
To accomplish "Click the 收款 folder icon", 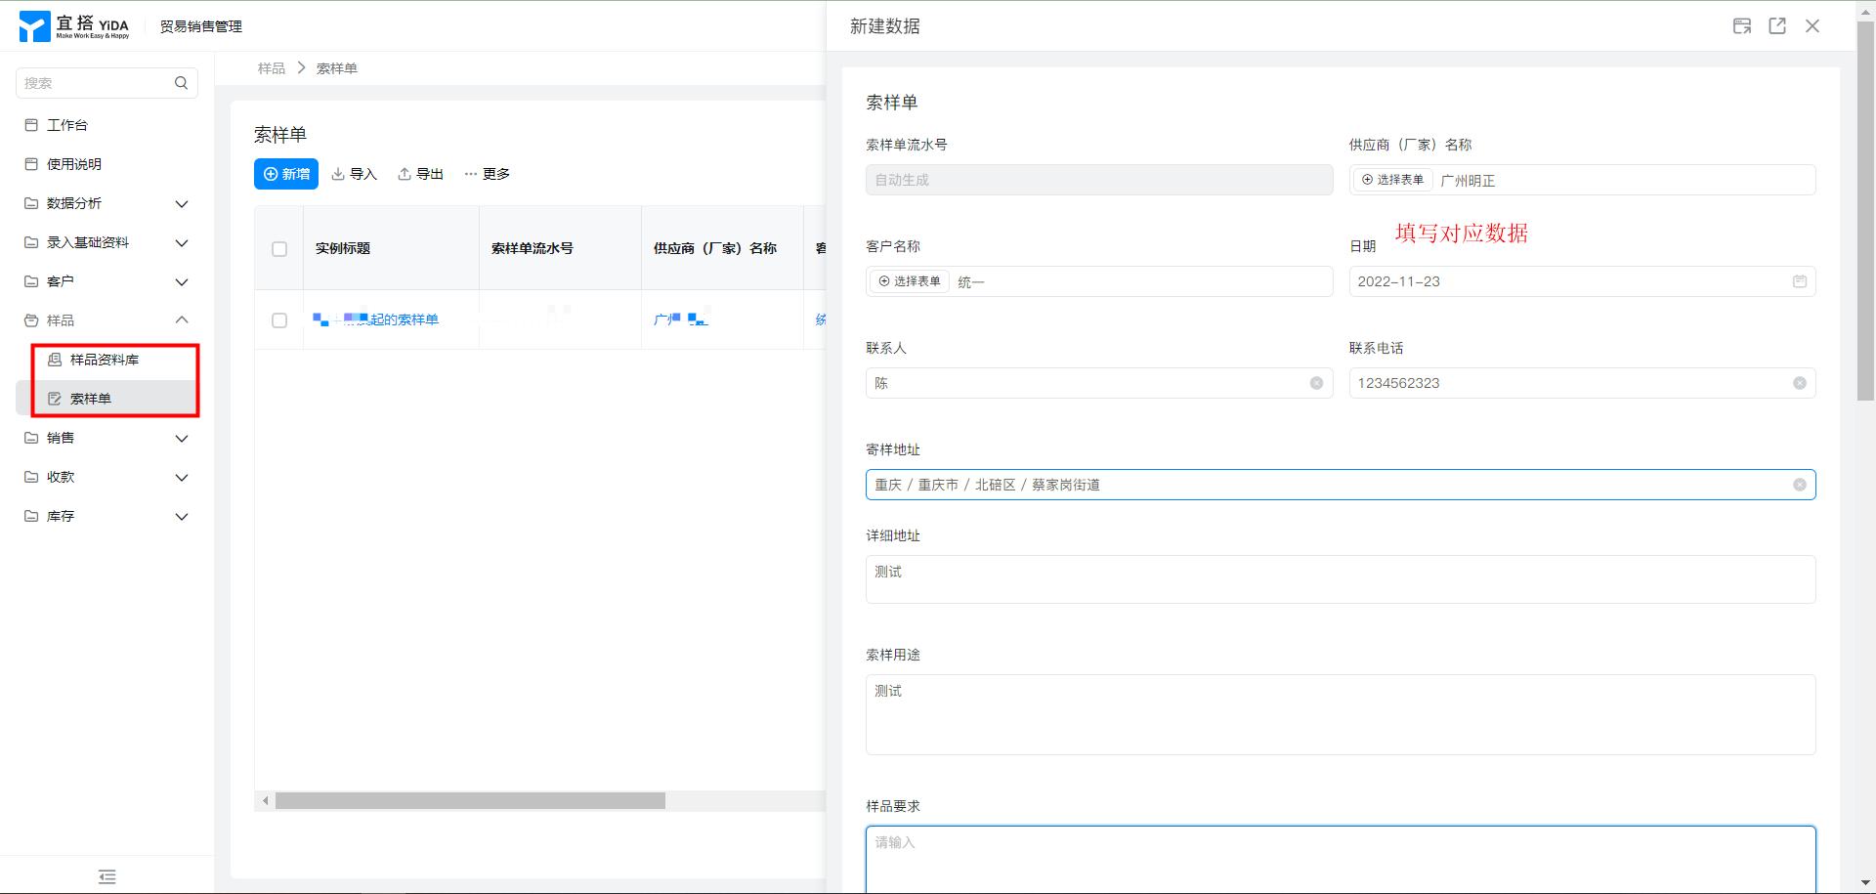I will (31, 477).
